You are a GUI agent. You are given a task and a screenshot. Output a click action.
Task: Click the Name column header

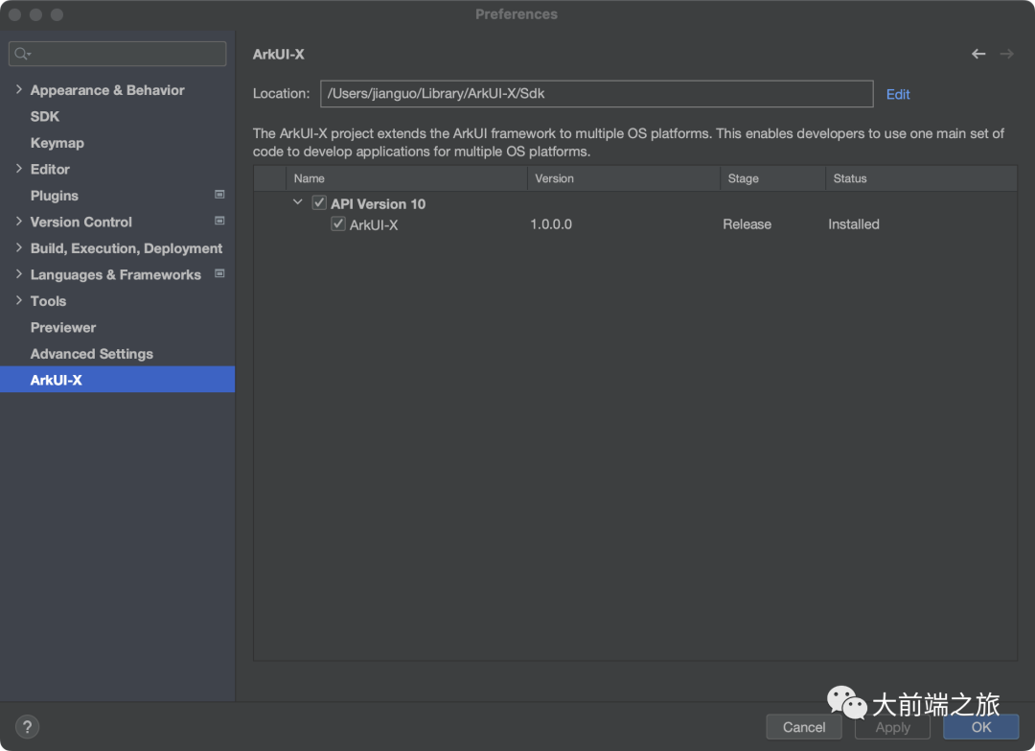406,178
